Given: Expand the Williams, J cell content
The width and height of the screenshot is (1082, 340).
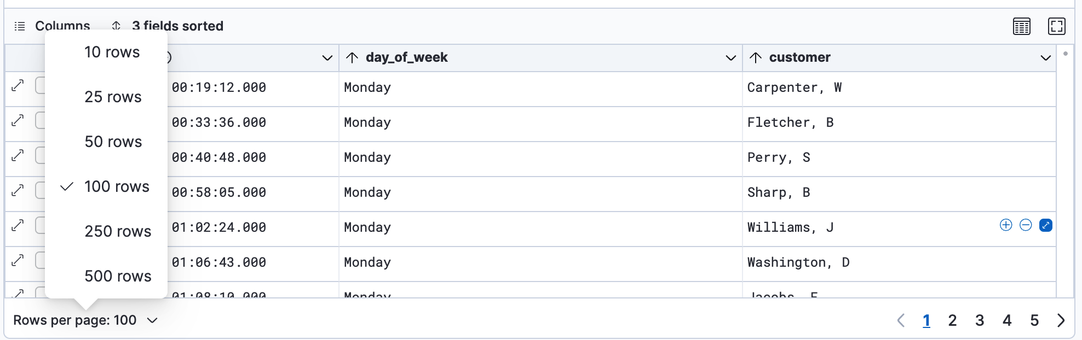Looking at the screenshot, I should 1045,225.
